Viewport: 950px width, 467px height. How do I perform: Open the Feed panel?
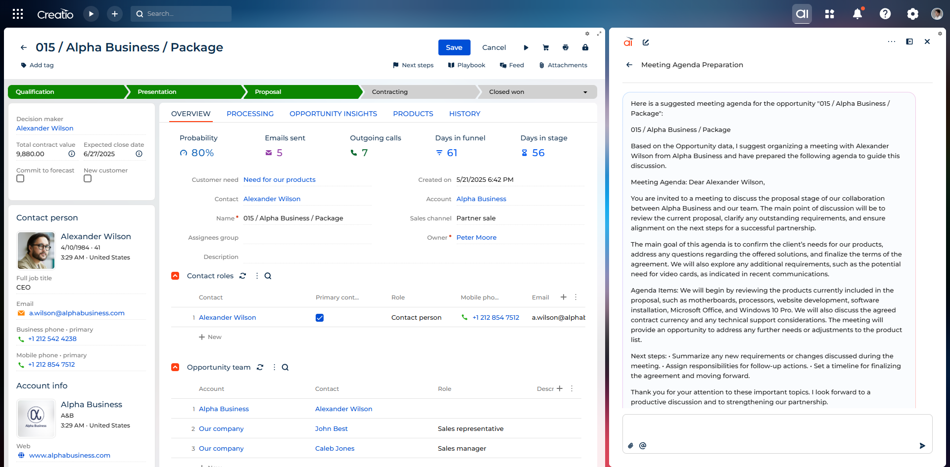(x=512, y=65)
